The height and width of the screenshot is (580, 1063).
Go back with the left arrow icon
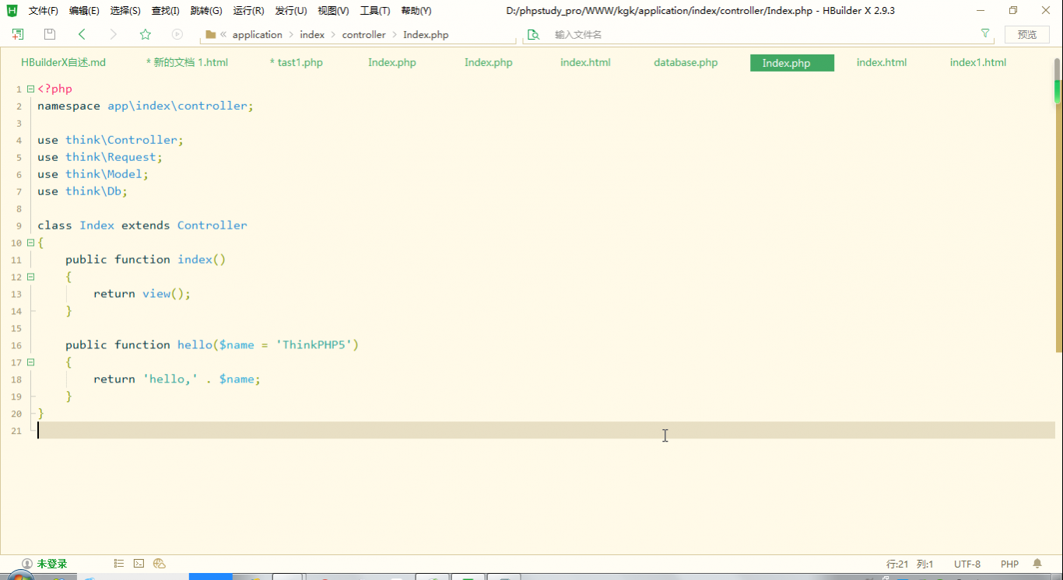(82, 34)
